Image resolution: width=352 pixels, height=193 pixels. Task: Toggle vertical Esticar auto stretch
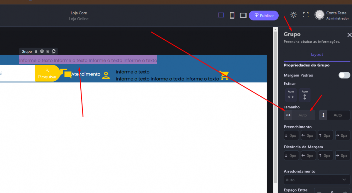pos(305,95)
